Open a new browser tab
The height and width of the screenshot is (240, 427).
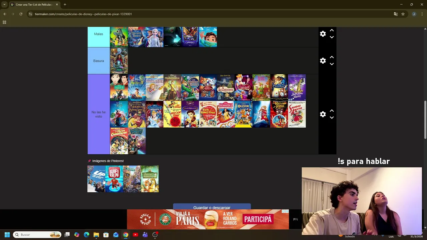point(65,4)
